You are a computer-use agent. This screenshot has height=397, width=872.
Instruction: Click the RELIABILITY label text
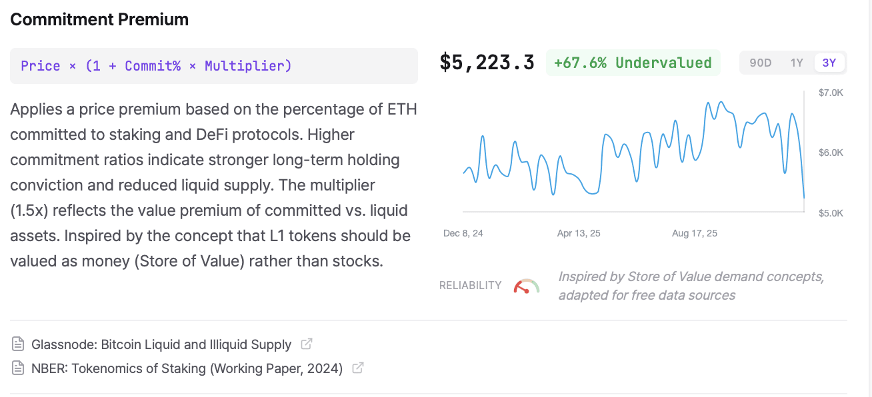470,286
